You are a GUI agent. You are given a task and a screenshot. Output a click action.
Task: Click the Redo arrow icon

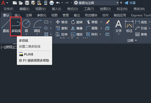(x=67, y=3)
